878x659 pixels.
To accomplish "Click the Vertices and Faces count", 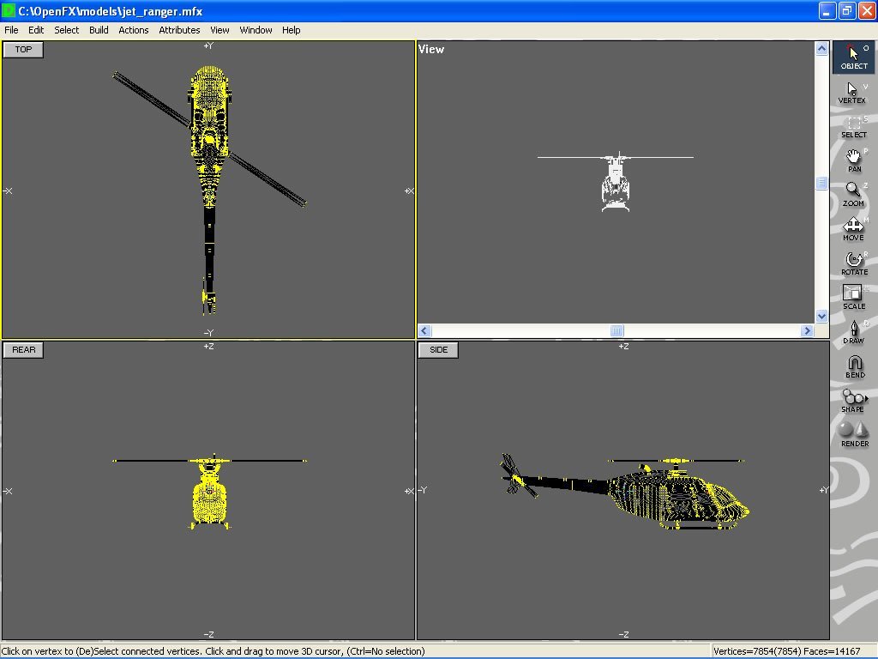I will pyautogui.click(x=787, y=651).
